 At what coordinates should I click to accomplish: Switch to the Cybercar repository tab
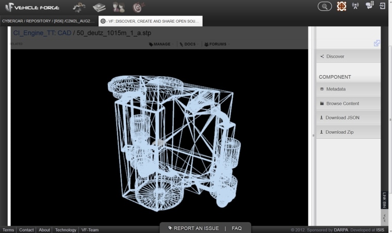[x=48, y=21]
